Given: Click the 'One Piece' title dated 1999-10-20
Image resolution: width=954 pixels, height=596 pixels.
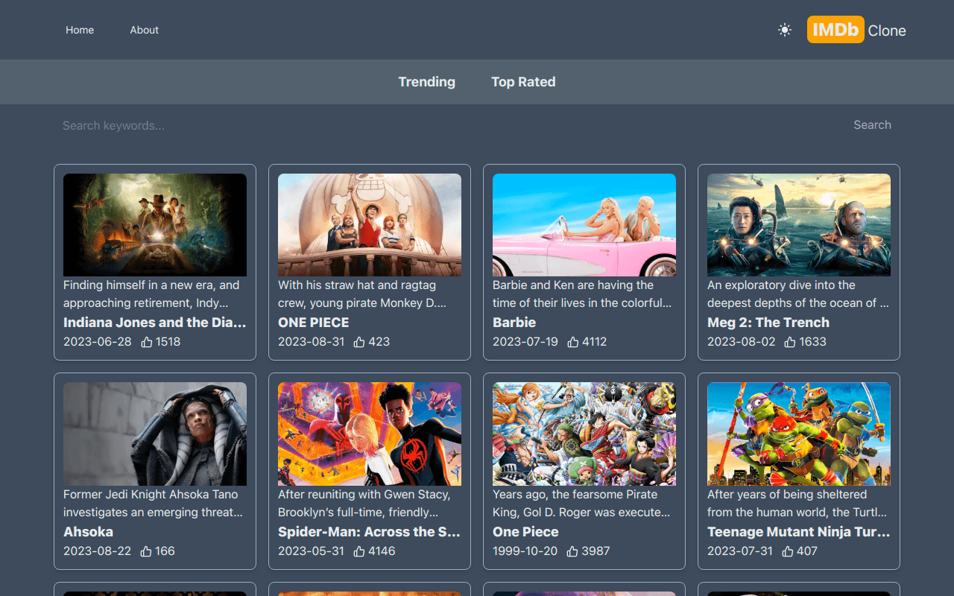Looking at the screenshot, I should point(525,532).
